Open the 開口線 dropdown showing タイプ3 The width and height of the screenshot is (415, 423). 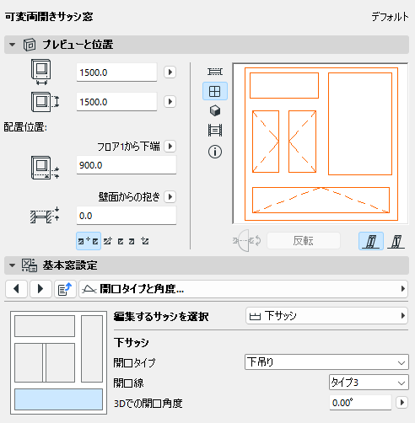(x=369, y=383)
